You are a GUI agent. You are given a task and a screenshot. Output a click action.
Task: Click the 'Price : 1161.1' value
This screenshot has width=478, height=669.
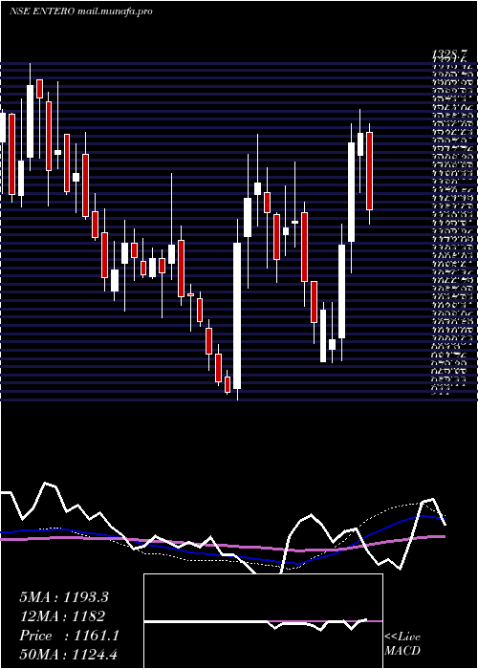tap(69, 636)
